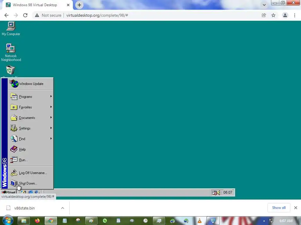This screenshot has width=301, height=225.
Task: Click the address bar URL field
Action: (146, 15)
